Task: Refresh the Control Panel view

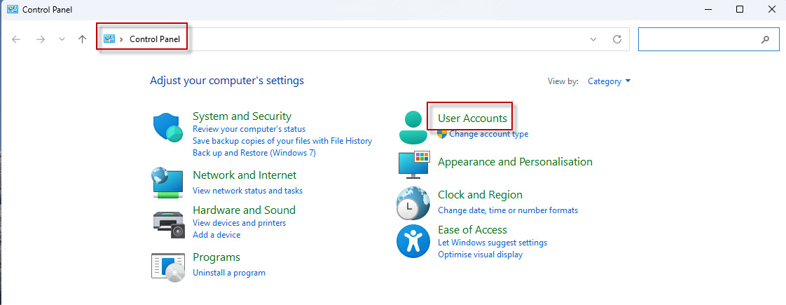Action: coord(617,39)
